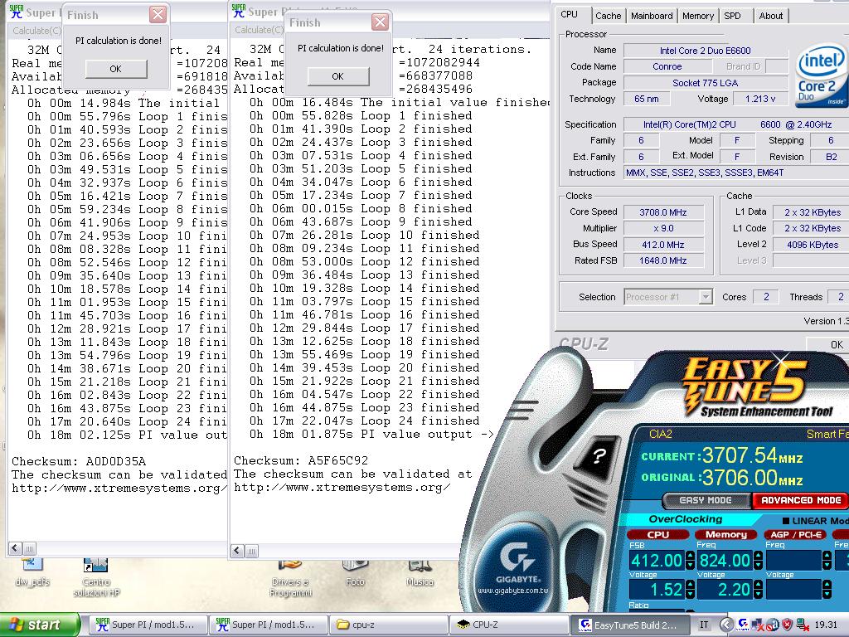Open the cpu-z folder taskbar button
The width and height of the screenshot is (849, 637).
(389, 625)
